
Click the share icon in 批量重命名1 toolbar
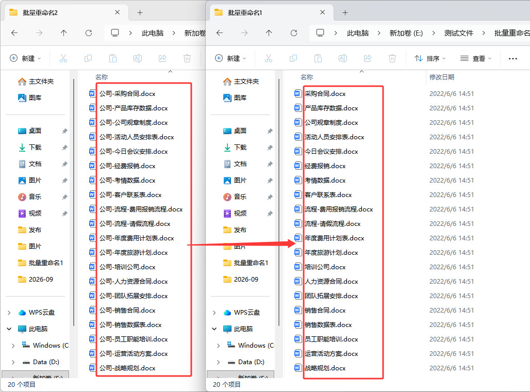click(368, 58)
